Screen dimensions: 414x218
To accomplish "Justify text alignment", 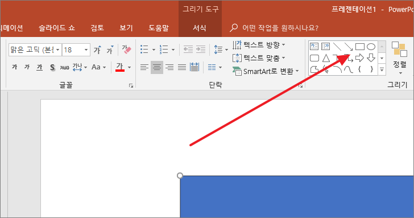I will pos(182,67).
